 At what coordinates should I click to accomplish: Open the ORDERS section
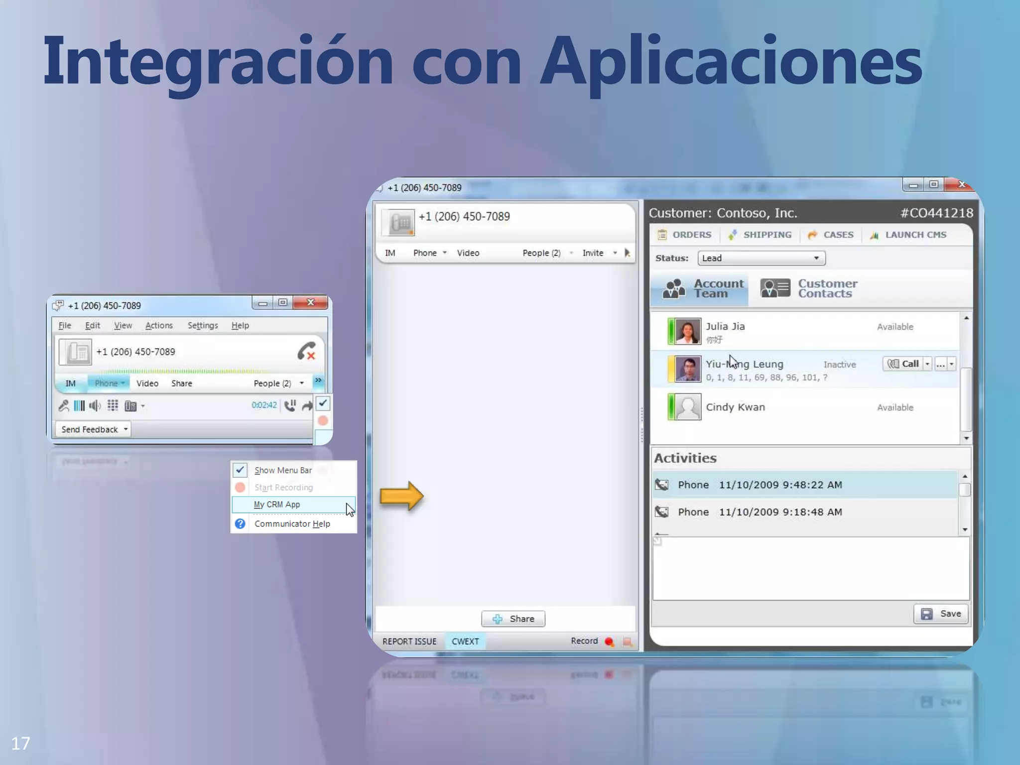[684, 235]
